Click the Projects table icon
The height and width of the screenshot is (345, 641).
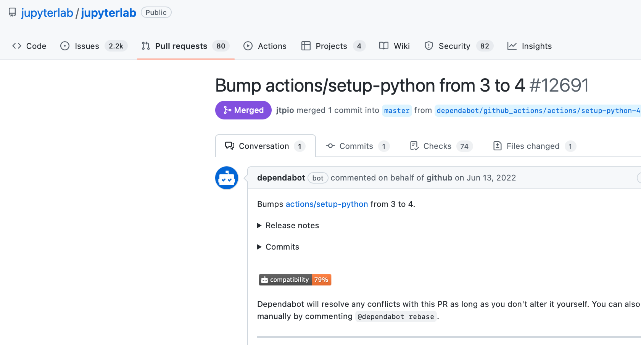306,46
